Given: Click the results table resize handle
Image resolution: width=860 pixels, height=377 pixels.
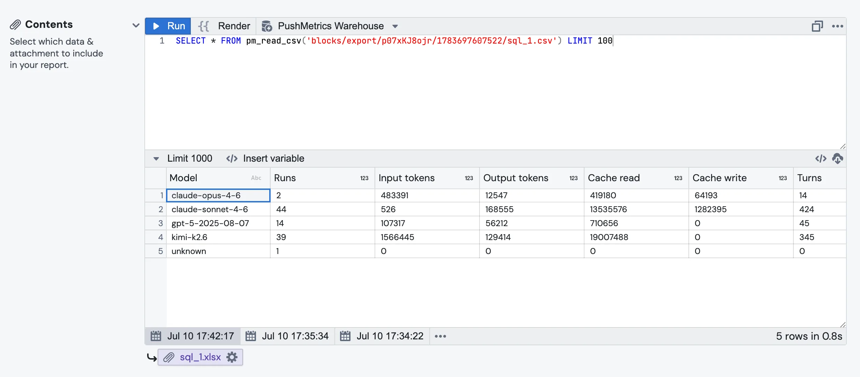Looking at the screenshot, I should (843, 325).
